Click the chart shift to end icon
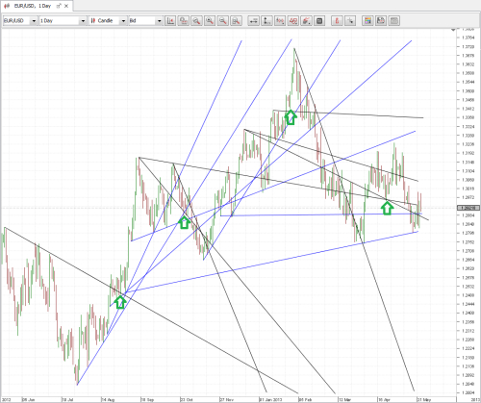 [170, 21]
